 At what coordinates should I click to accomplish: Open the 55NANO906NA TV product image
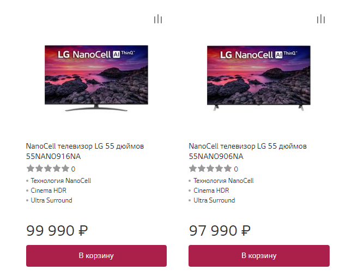pyautogui.click(x=259, y=78)
